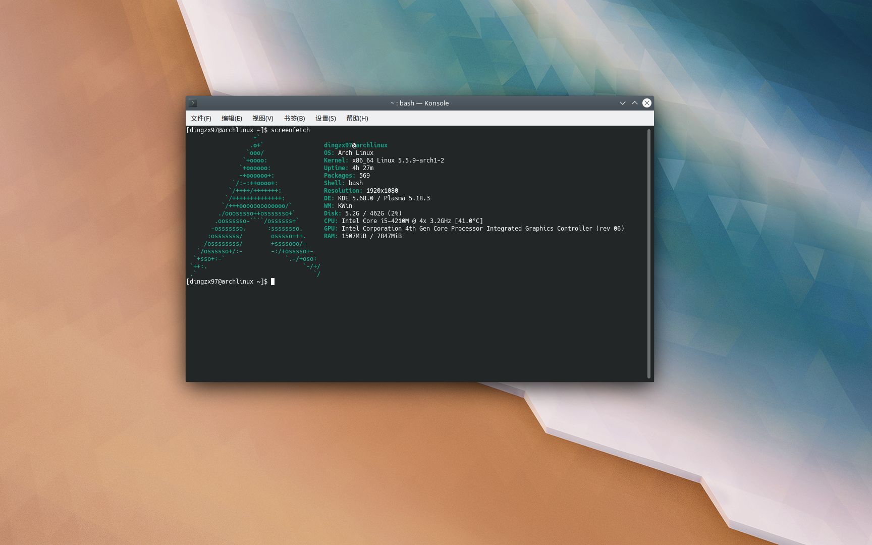Maximize the Konsole window
Screen dimensions: 872x545
coord(635,103)
